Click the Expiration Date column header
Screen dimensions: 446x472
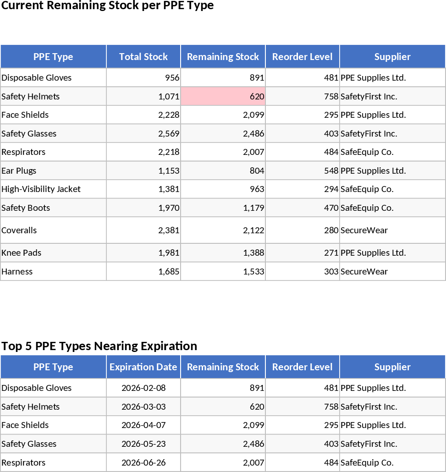click(143, 367)
